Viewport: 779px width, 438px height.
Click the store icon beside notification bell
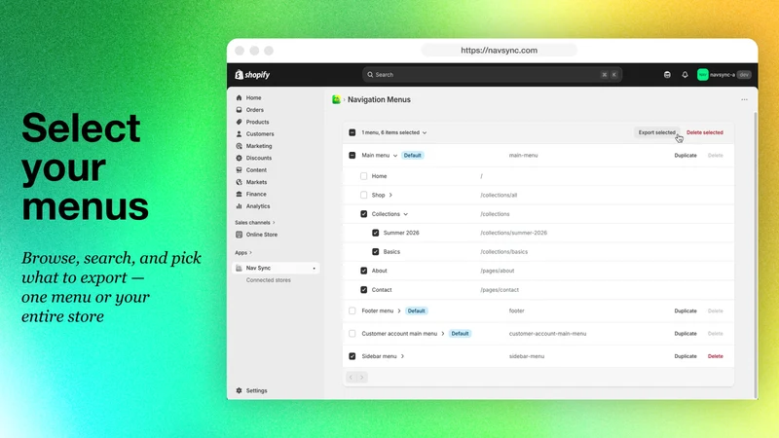[x=667, y=75]
